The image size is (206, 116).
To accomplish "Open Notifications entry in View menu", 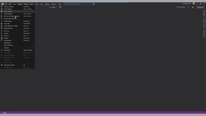I will [x=17, y=41].
